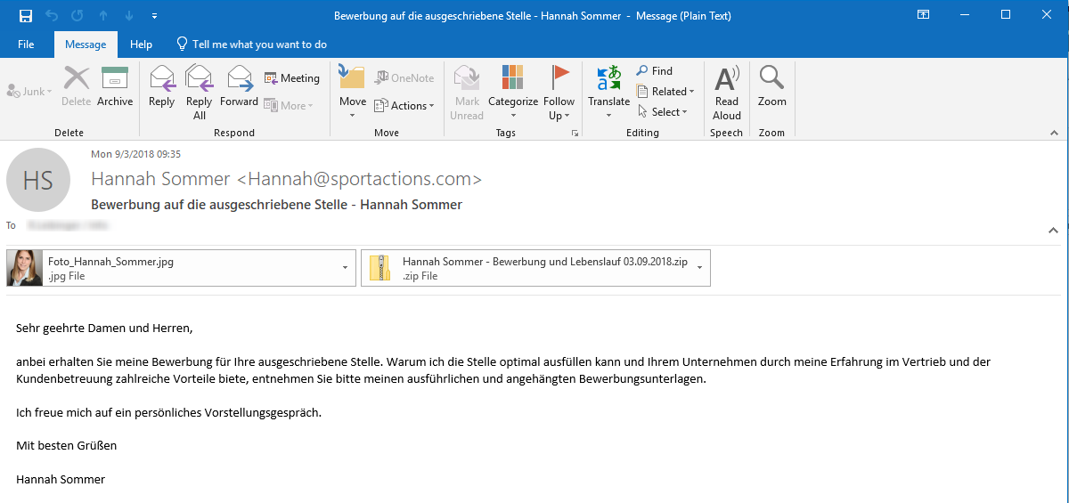This screenshot has width=1069, height=503.
Task: Set a Follow Up flag
Action: 559,93
